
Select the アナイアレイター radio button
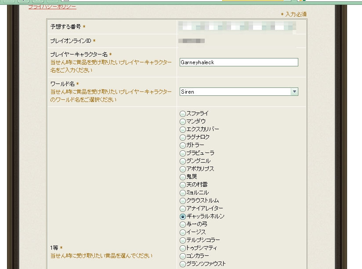183,208
